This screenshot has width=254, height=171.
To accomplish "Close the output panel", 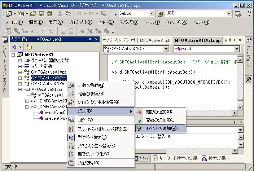I will [x=241, y=122].
